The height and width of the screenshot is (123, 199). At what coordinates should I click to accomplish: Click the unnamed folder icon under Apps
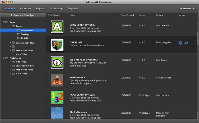(13, 47)
